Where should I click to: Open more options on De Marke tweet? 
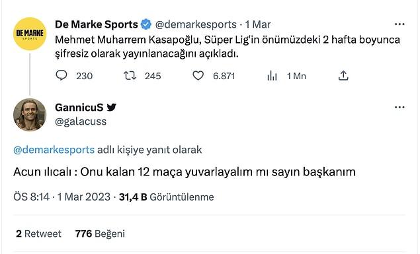[x=399, y=24]
